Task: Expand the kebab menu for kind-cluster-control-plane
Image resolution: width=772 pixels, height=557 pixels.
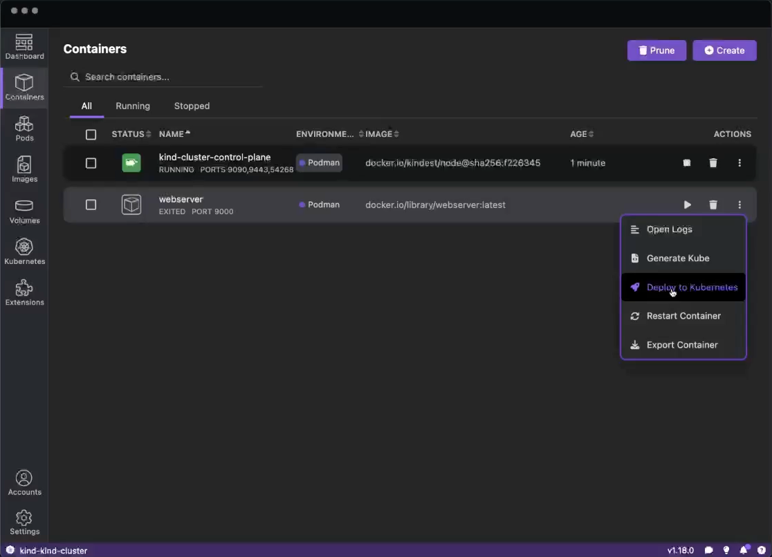Action: 739,163
